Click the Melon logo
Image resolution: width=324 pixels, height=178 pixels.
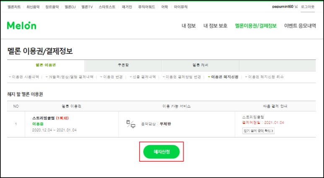[x=21, y=26]
